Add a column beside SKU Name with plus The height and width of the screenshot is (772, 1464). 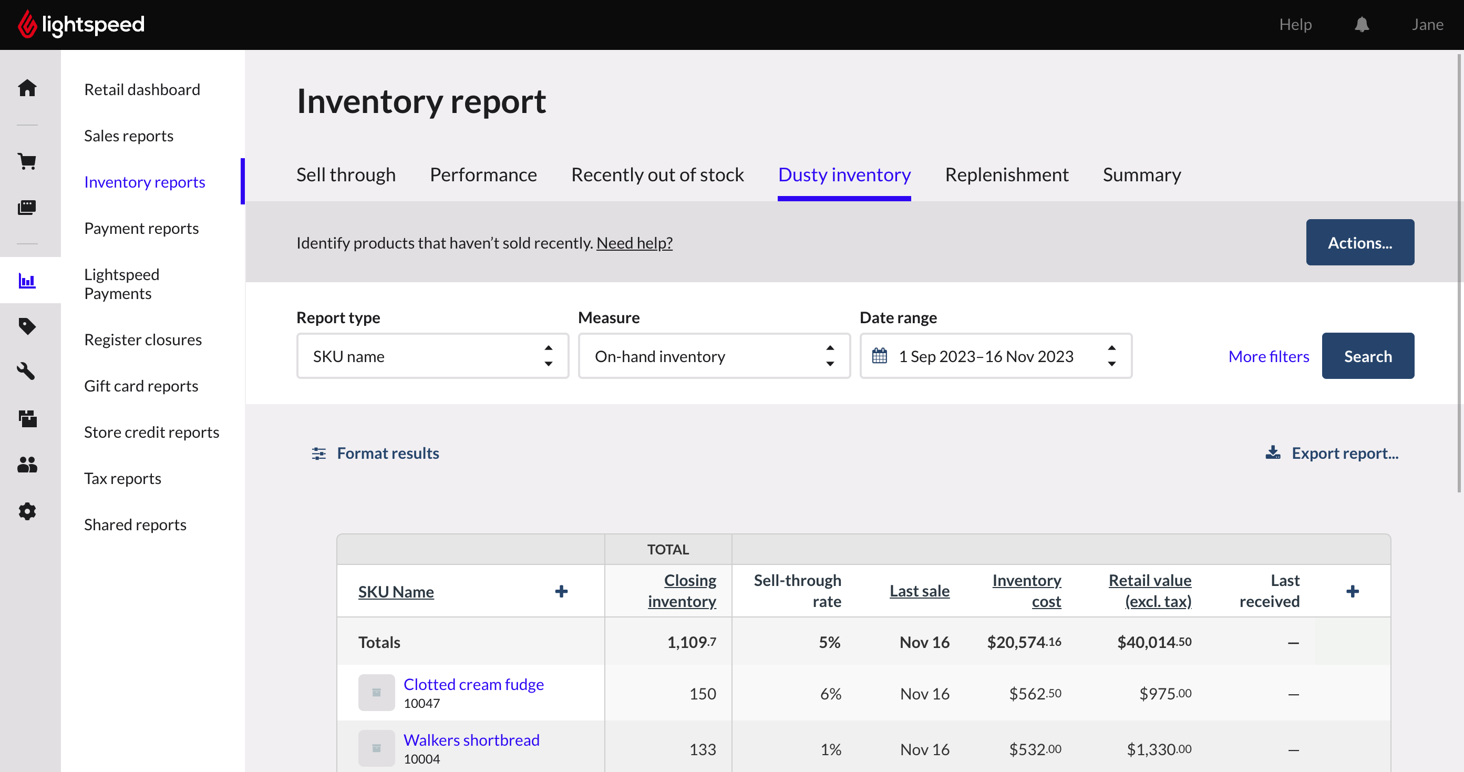(x=562, y=591)
